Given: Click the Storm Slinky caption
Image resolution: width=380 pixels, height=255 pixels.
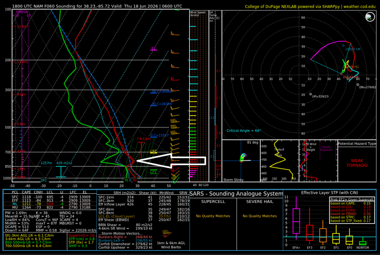Looking at the screenshot, I should (x=233, y=180).
